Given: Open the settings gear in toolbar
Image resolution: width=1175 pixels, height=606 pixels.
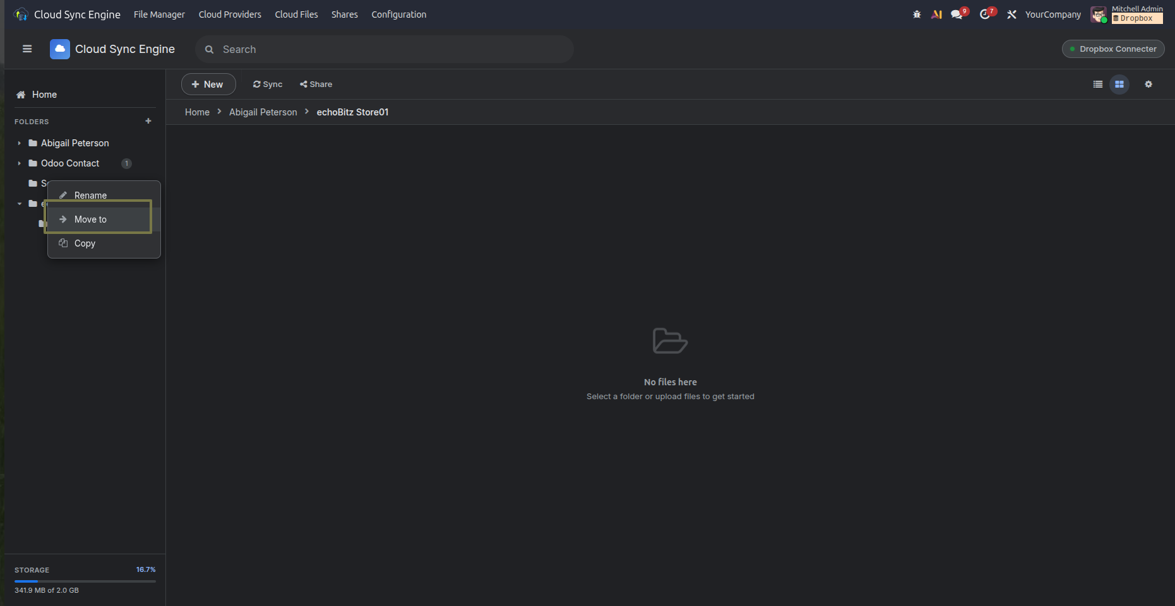Looking at the screenshot, I should coord(1148,84).
